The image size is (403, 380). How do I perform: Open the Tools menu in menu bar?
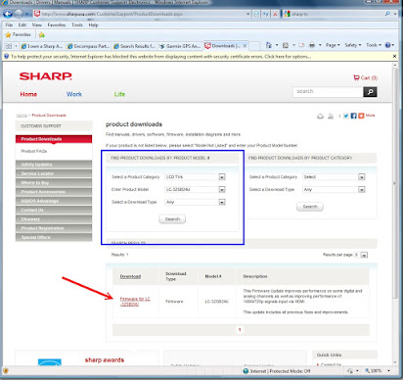pyautogui.click(x=77, y=24)
